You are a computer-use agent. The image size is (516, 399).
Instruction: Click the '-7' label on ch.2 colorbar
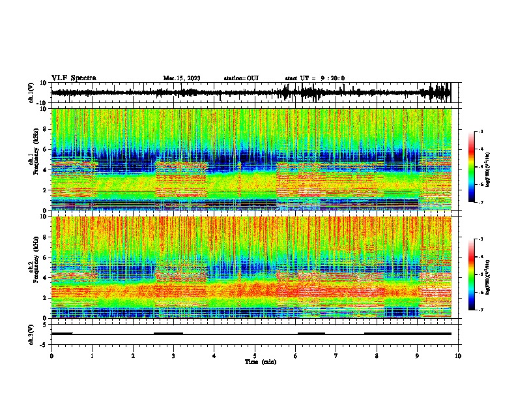480,310
